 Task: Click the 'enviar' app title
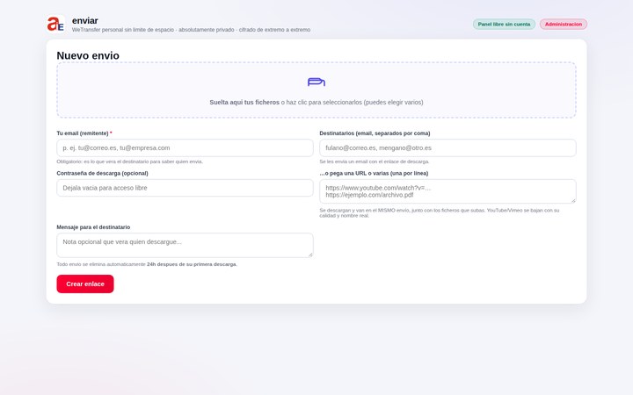[x=84, y=20]
